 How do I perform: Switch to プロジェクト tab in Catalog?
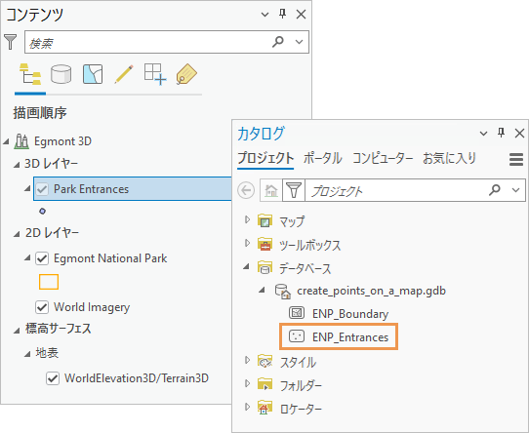click(265, 159)
